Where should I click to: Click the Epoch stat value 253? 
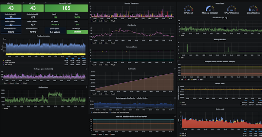(55, 17)
